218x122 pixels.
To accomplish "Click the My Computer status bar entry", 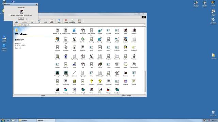I will [x=126, y=96].
